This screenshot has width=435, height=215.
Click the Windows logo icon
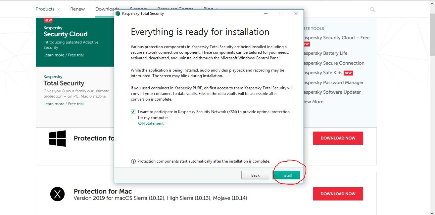pyautogui.click(x=58, y=138)
